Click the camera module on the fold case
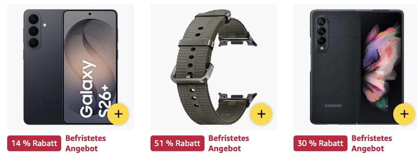 (x=322, y=34)
